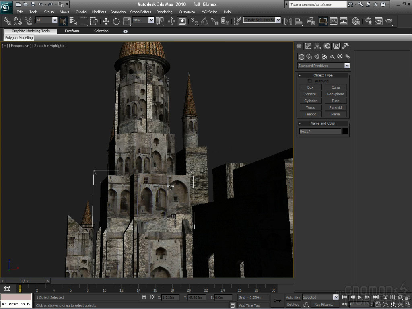
Task: Toggle Auto Key animation mode
Action: (293, 297)
